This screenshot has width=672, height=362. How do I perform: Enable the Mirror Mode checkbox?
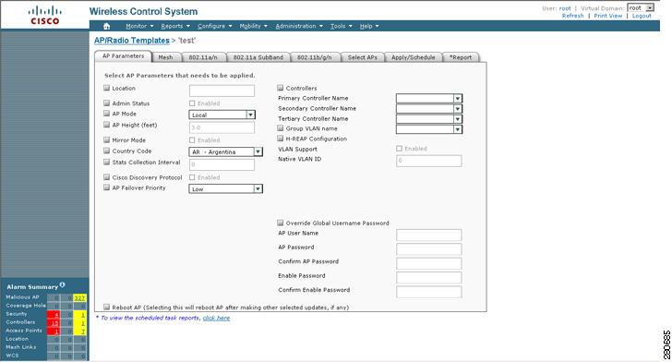click(107, 139)
